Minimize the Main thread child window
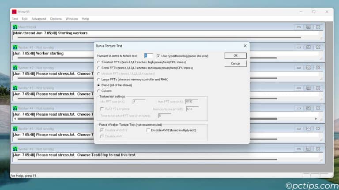This screenshot has width=339, height=190. (298, 27)
